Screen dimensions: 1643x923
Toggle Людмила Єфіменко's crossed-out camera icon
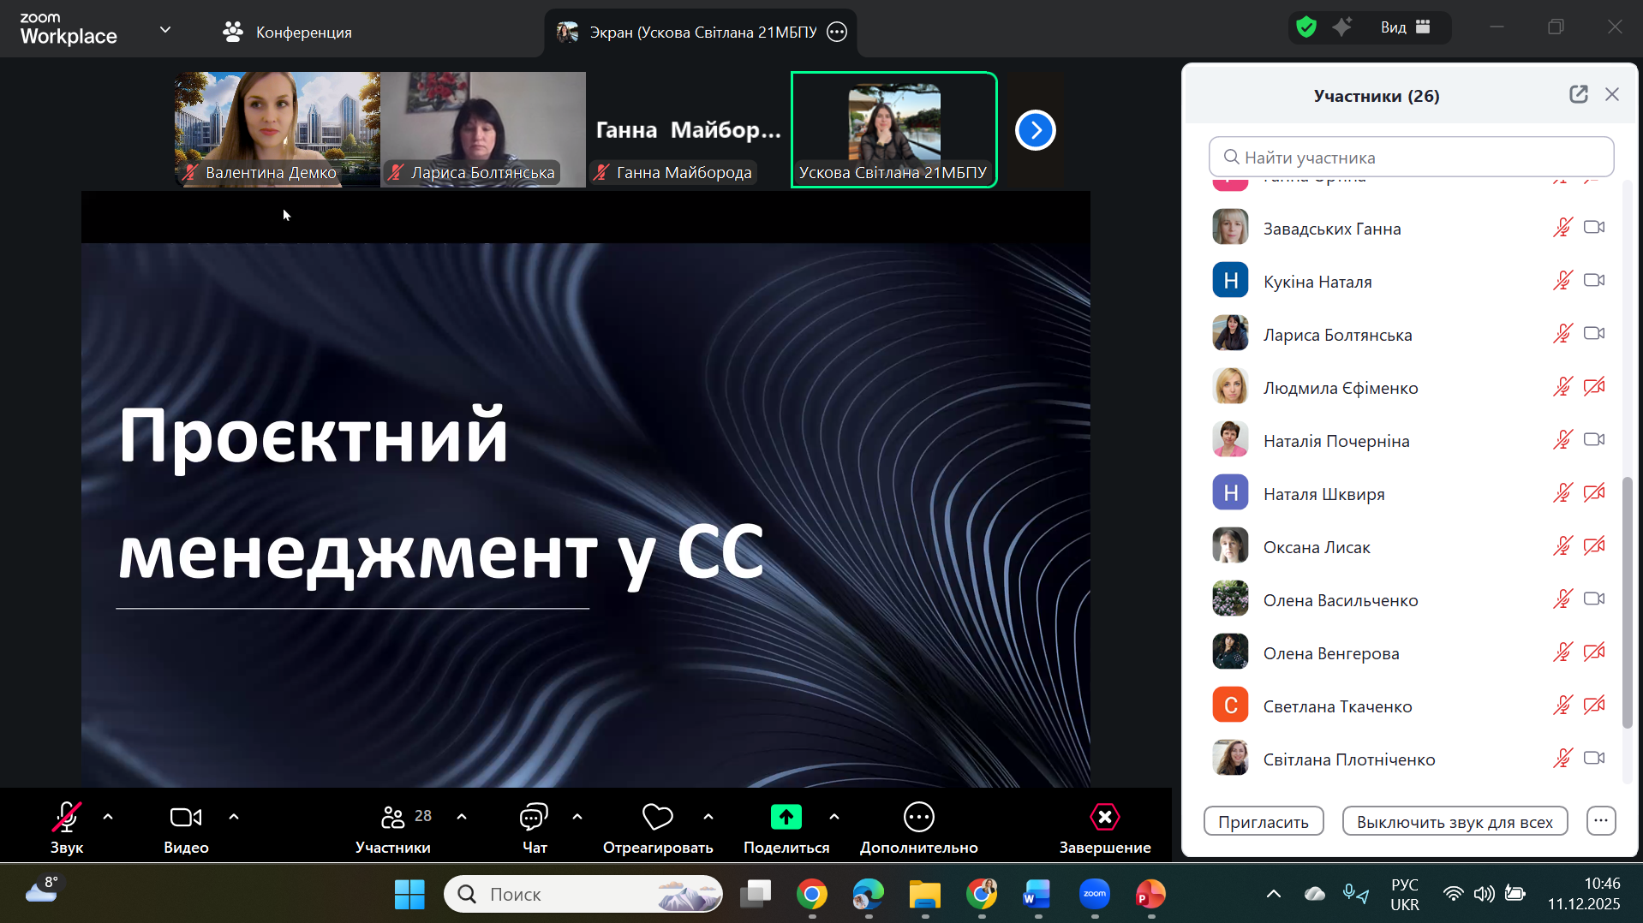click(x=1594, y=386)
